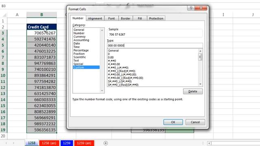The height and width of the screenshot is (146, 260).
Task: Switch to the 1258 sheet tab
Action: click(x=32, y=143)
